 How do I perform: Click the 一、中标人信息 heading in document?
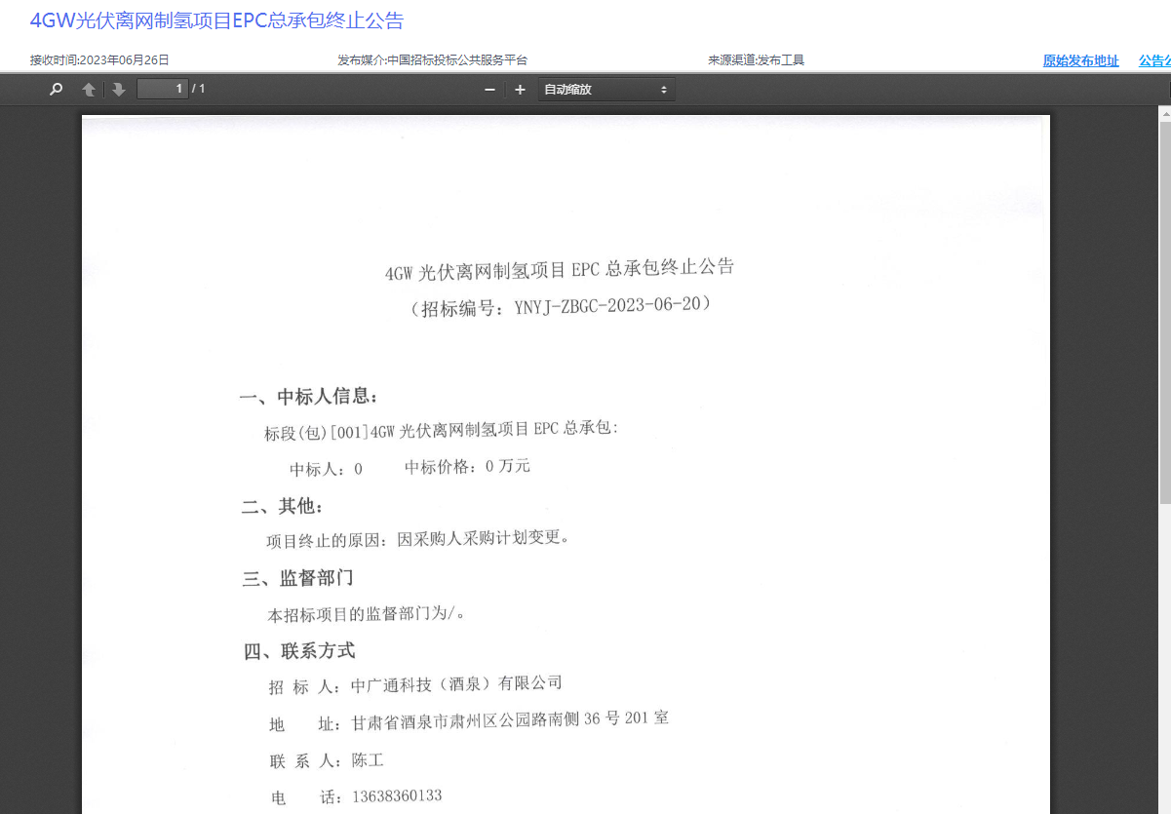point(309,397)
